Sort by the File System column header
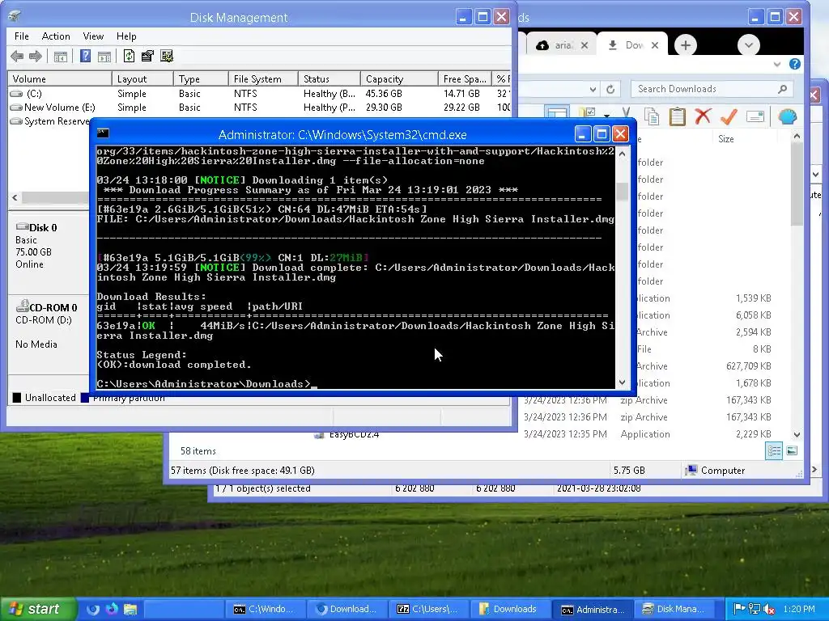 (263, 78)
